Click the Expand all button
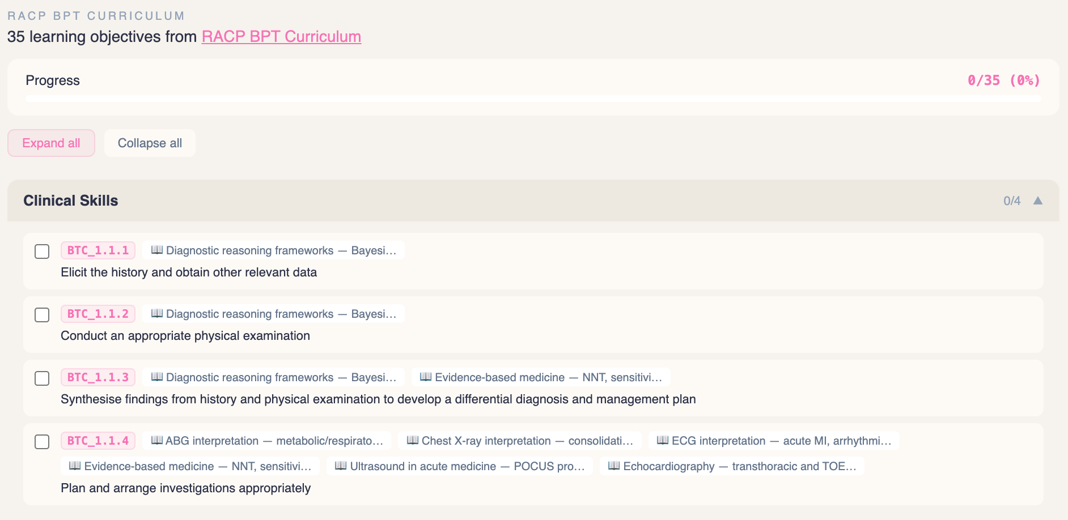1068x520 pixels. click(51, 143)
